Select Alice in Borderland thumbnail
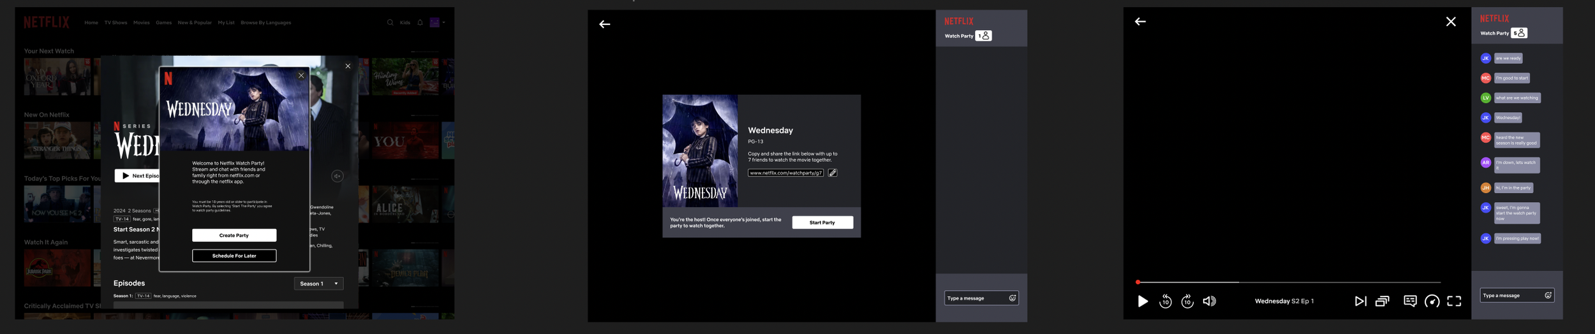This screenshot has height=334, width=1595. 405,204
